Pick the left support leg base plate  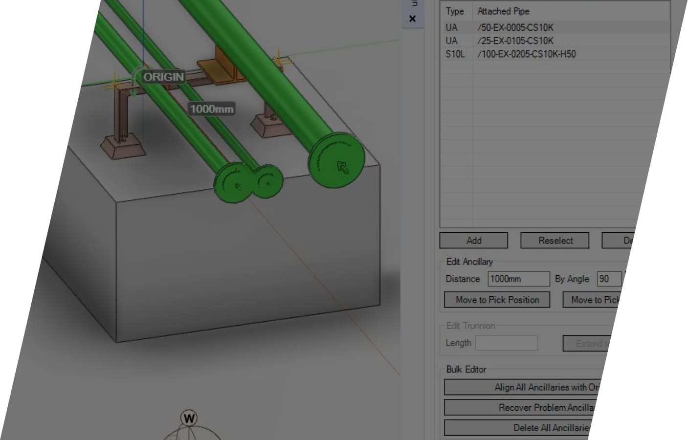click(x=123, y=147)
